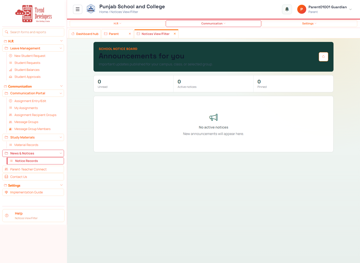Refresh the notice board announcements

point(323,57)
